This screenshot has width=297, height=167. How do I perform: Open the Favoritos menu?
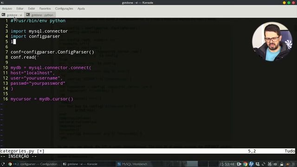click(x=45, y=8)
